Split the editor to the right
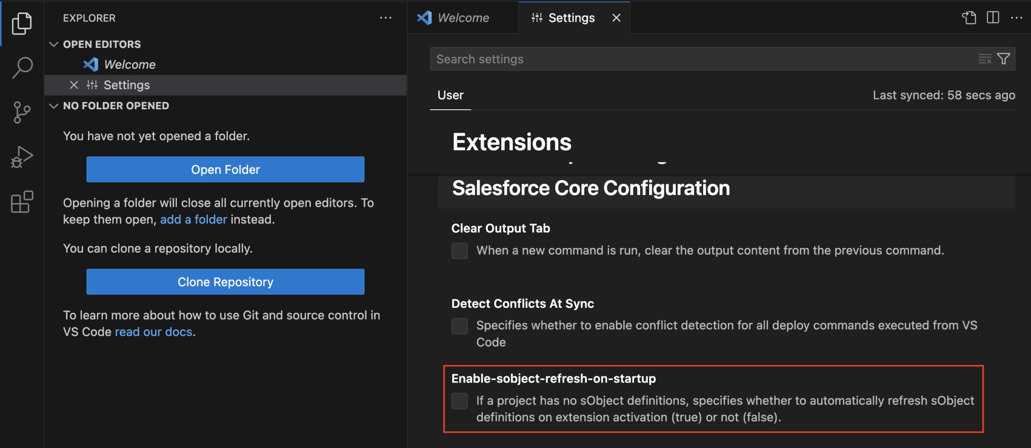 tap(993, 18)
